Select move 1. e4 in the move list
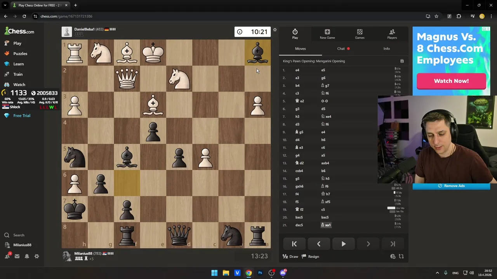 pos(297,70)
